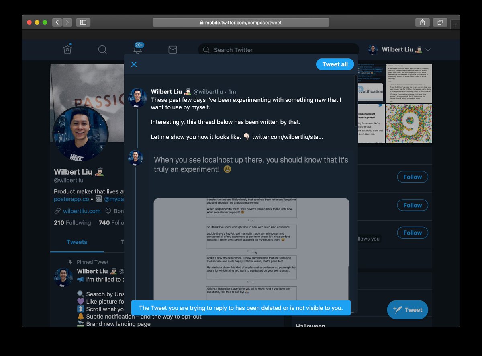
Task: Open twitter.com/wilbertliu/sta… link in thread
Action: pos(288,137)
